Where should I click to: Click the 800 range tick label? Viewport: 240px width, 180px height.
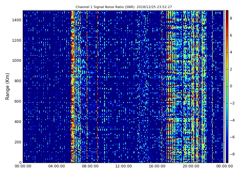pos(18,81)
